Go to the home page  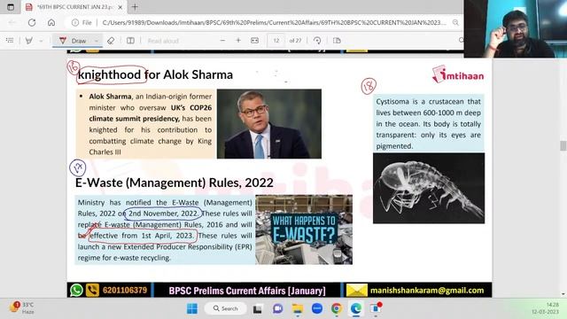(51, 22)
